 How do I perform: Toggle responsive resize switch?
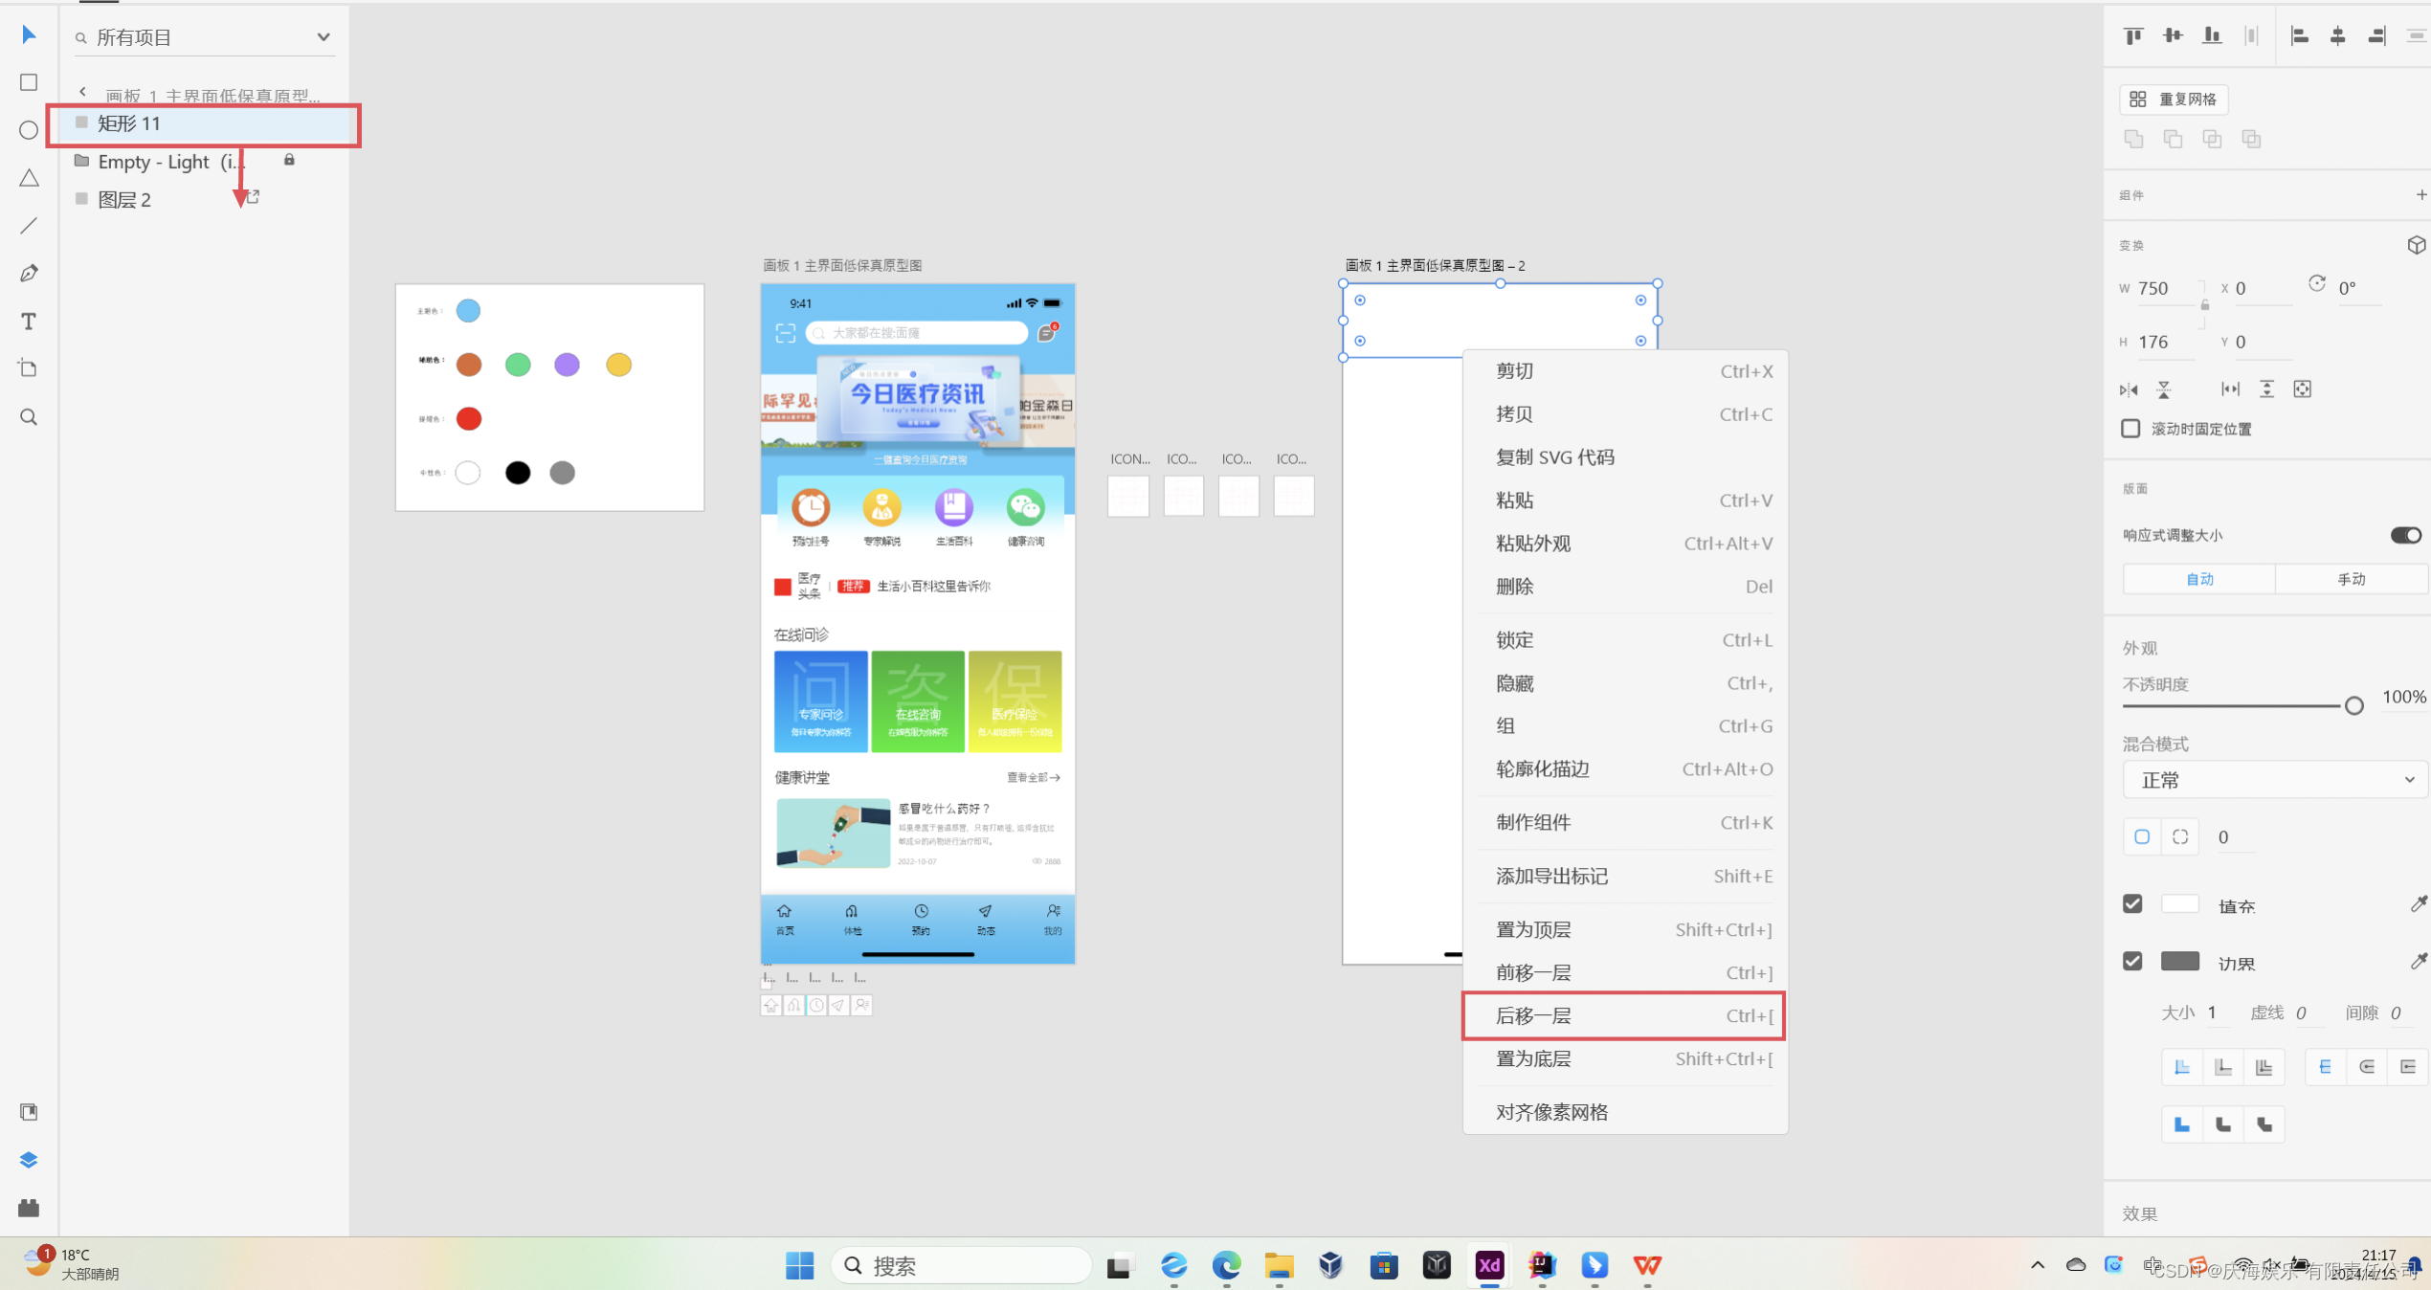pyautogui.click(x=2406, y=535)
